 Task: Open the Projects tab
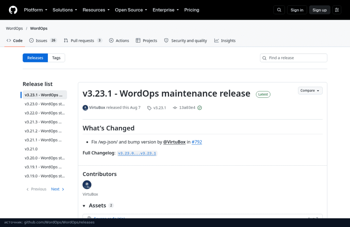pyautogui.click(x=147, y=41)
